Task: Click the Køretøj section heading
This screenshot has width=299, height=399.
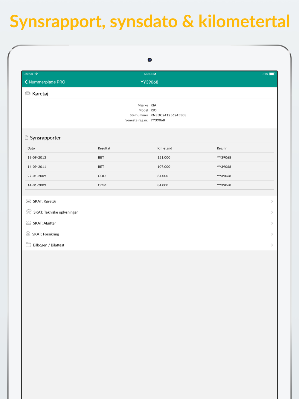Action: [40, 94]
